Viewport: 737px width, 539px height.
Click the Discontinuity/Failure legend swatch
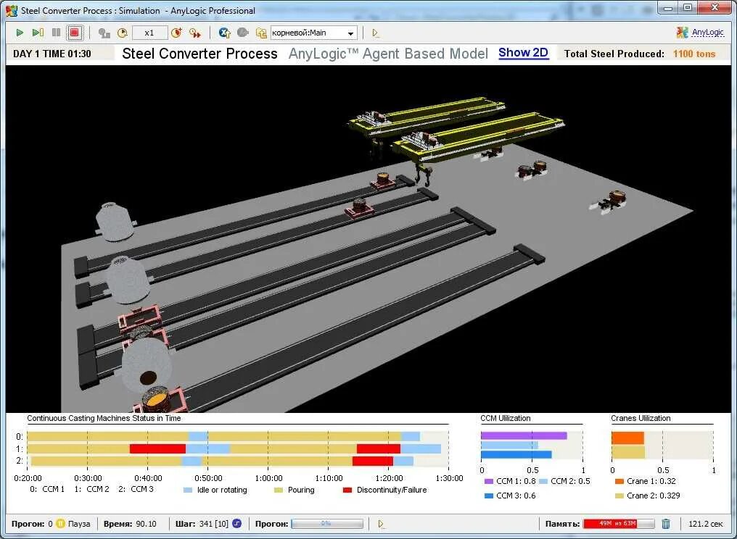coord(347,490)
